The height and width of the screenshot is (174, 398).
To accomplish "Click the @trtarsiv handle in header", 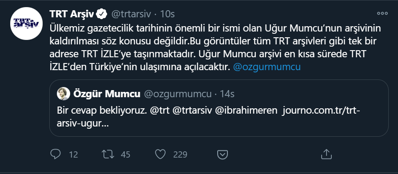I will [132, 14].
